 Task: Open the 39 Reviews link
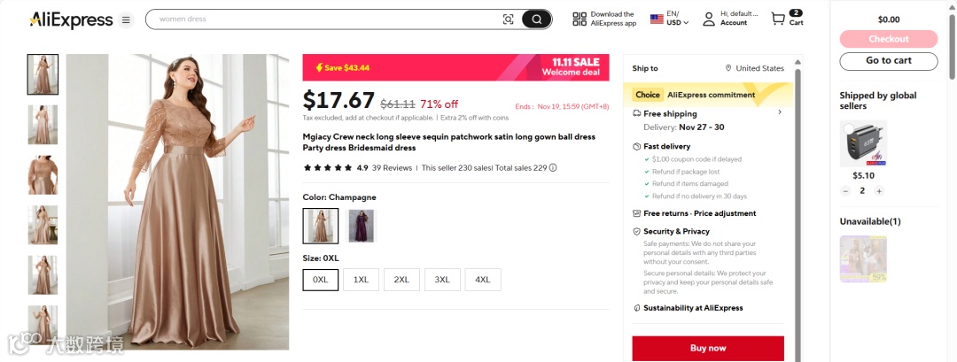tap(392, 167)
